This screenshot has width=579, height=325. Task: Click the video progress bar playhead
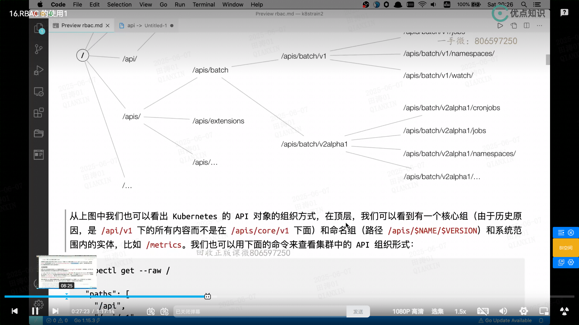click(x=207, y=296)
